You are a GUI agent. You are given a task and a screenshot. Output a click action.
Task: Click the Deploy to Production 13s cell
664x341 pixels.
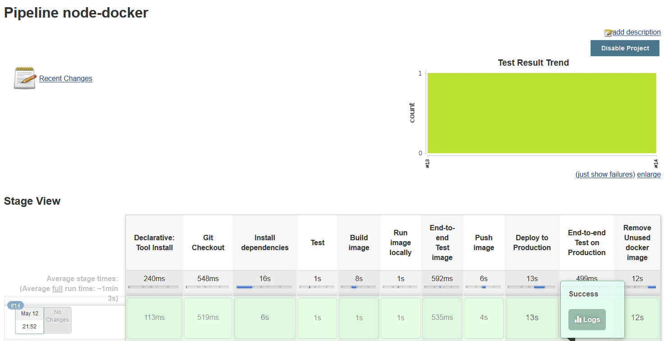tap(532, 317)
